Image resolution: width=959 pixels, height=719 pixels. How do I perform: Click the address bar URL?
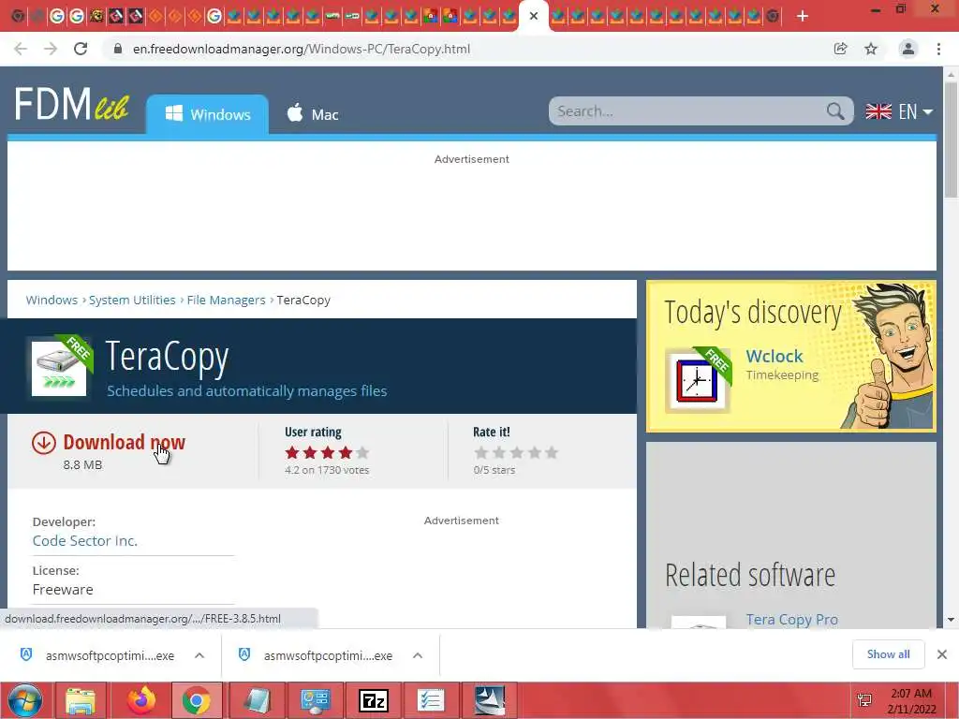(302, 49)
